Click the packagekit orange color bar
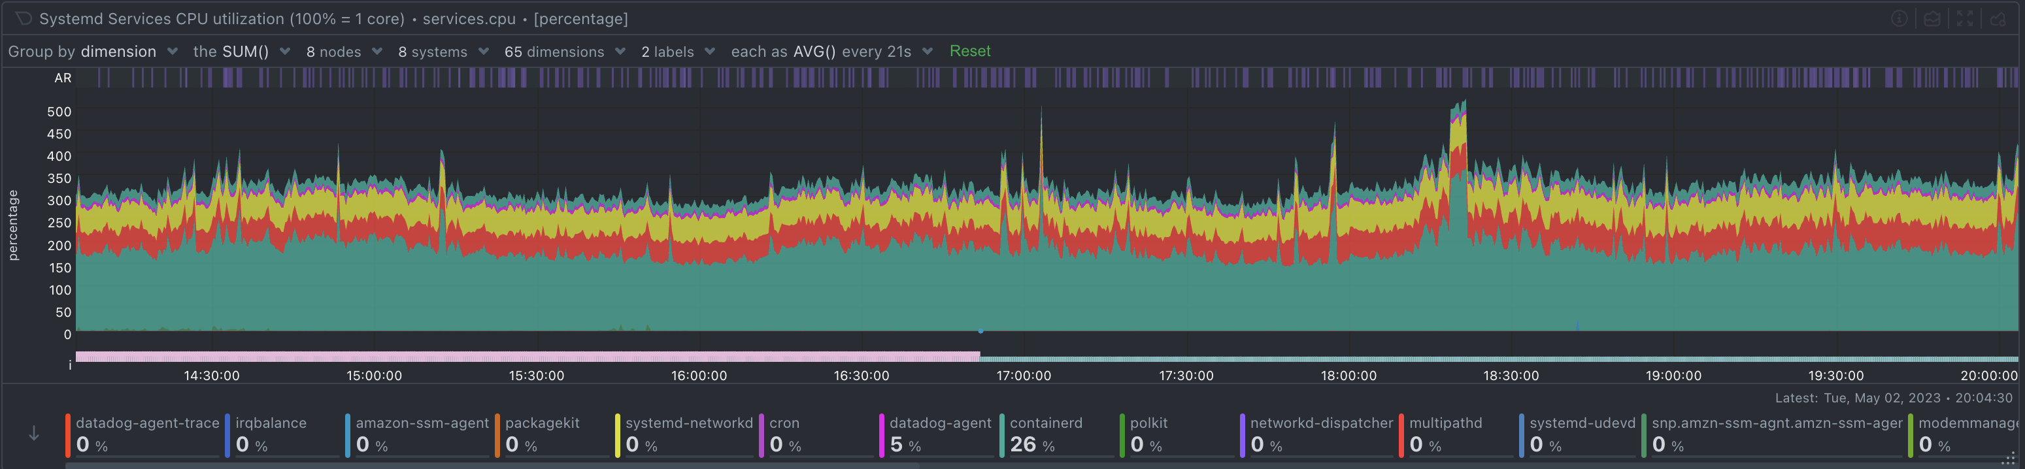The image size is (2025, 469). click(x=497, y=435)
